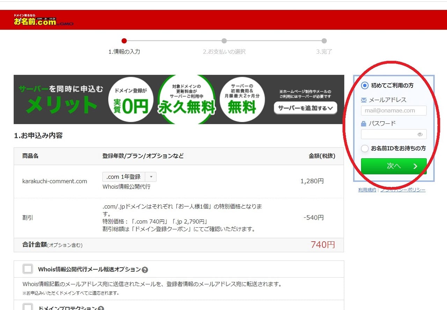The width and height of the screenshot is (447, 310).
Task: Click the メールアドレス input field
Action: (394, 111)
